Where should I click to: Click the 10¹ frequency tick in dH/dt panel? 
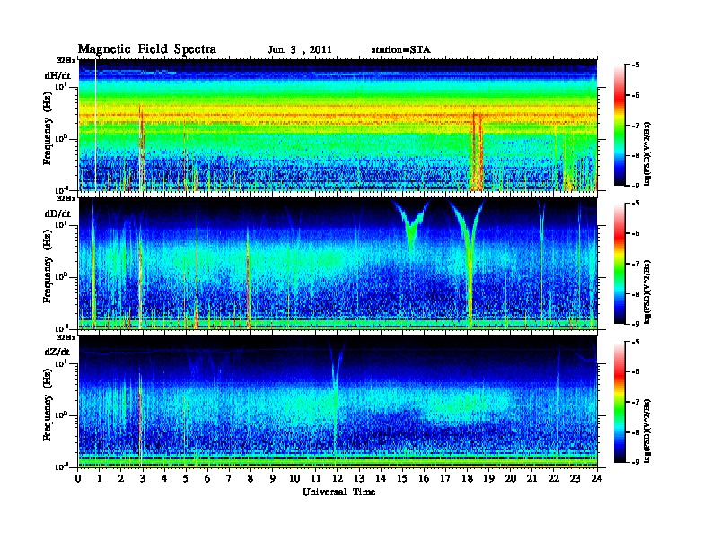pyautogui.click(x=62, y=86)
